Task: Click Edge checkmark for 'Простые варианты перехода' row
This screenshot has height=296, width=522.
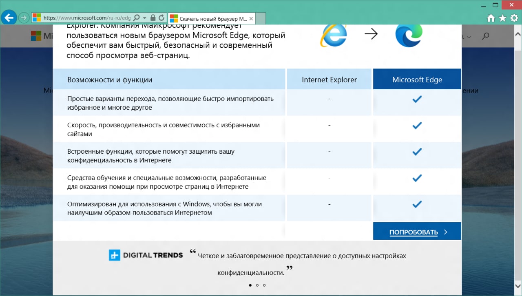Action: point(417,99)
